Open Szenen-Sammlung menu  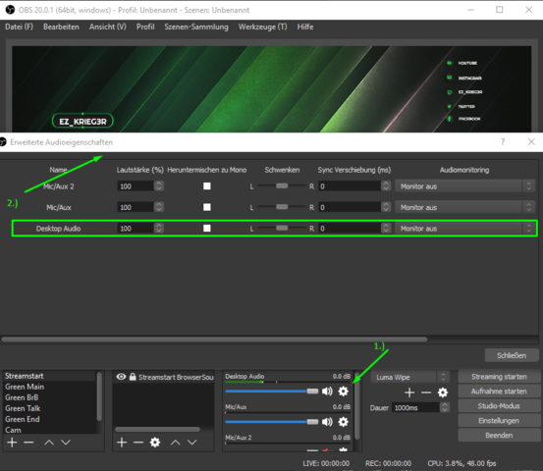[196, 26]
